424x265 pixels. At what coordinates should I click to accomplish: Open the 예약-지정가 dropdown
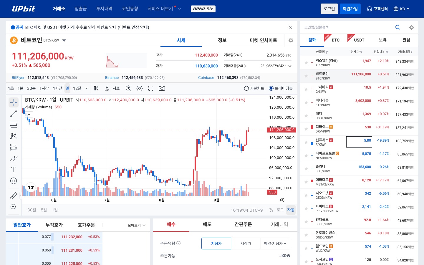click(275, 244)
